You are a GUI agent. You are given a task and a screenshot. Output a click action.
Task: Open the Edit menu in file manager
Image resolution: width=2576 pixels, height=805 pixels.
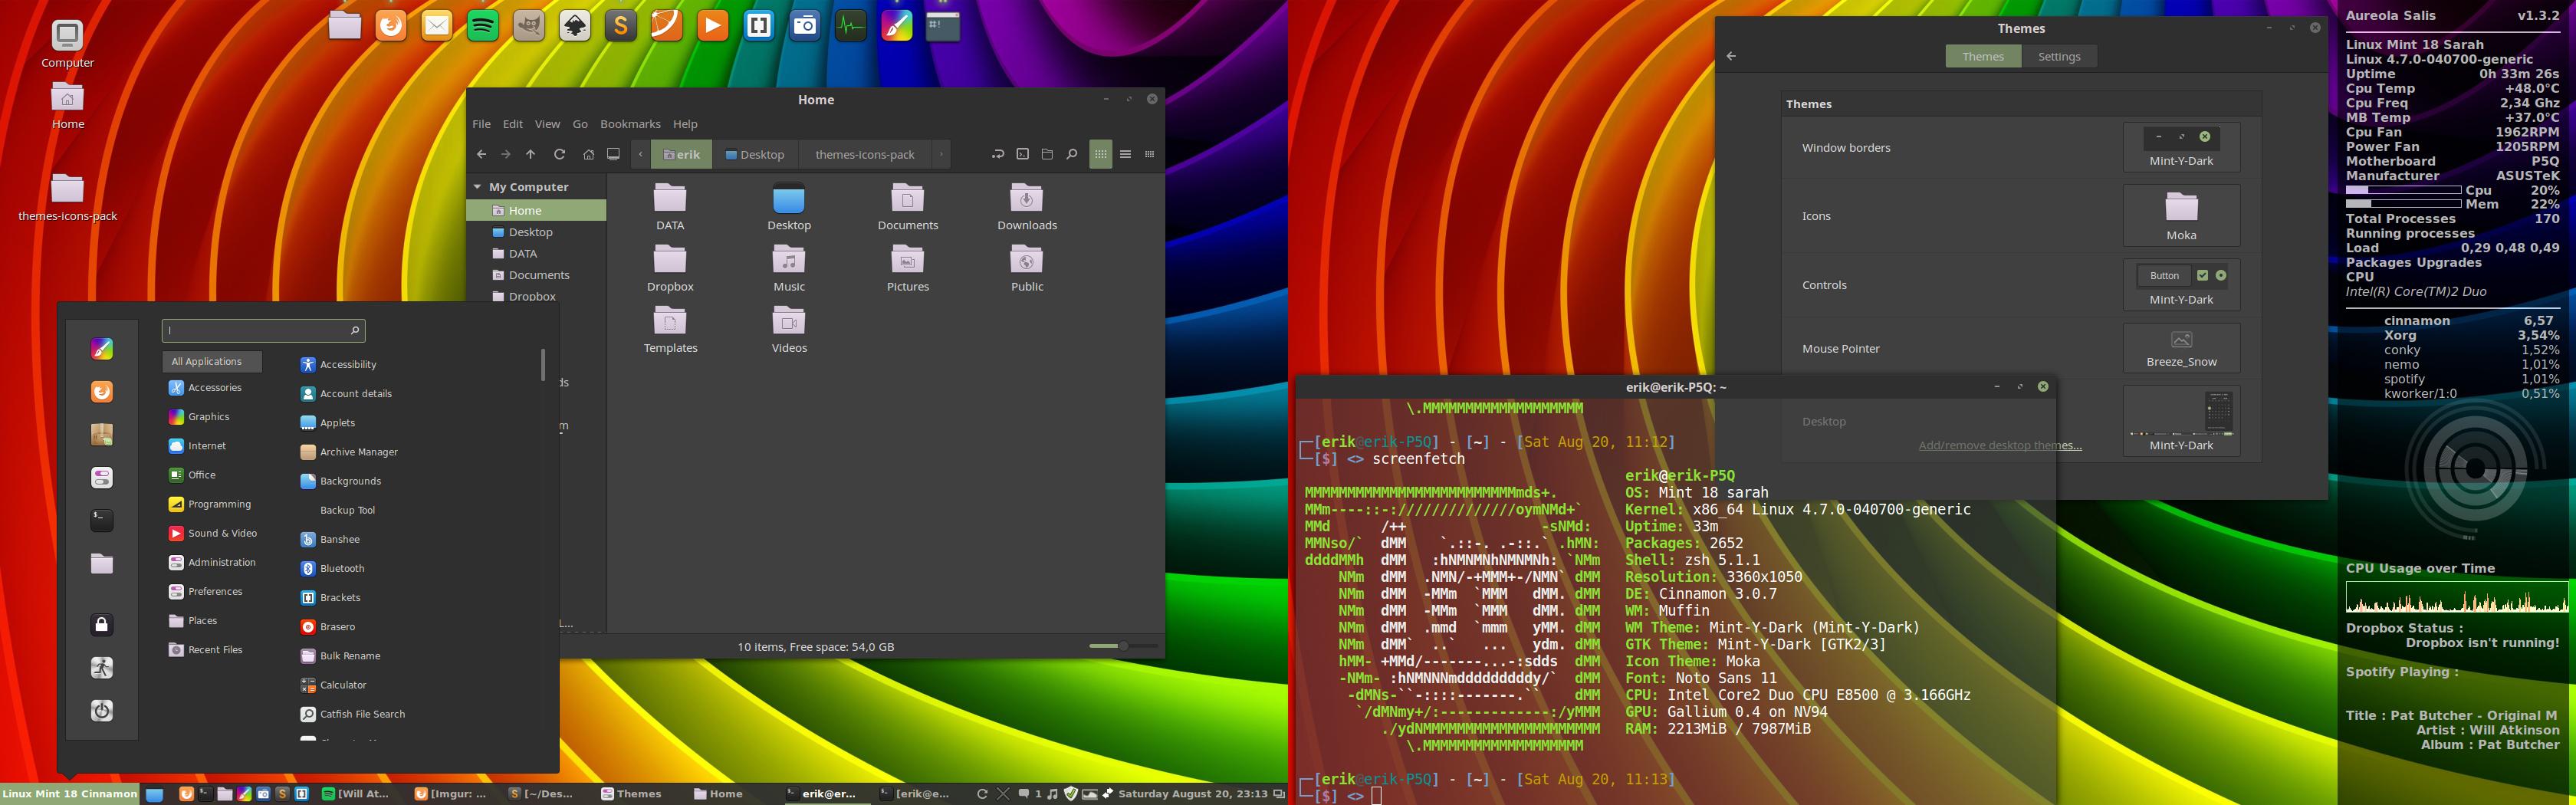[513, 124]
